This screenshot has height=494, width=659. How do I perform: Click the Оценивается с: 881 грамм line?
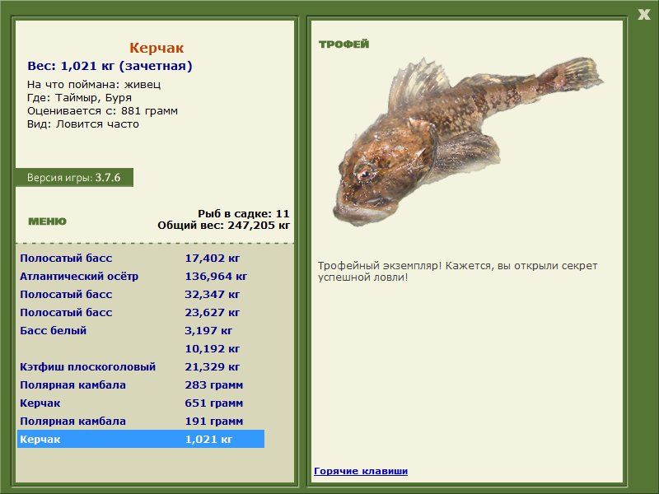[x=102, y=111]
